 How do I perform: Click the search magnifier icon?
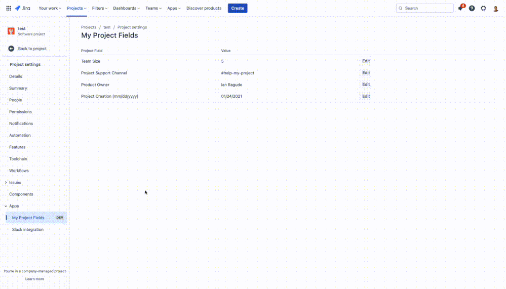401,9
